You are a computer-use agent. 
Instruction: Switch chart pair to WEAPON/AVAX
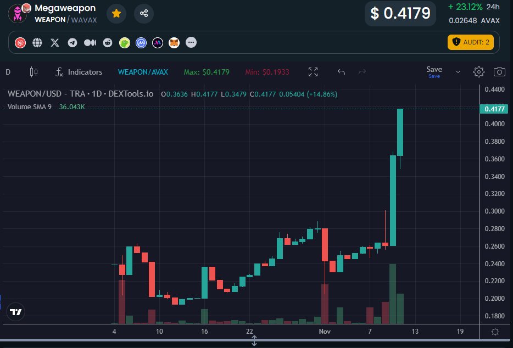coord(143,72)
